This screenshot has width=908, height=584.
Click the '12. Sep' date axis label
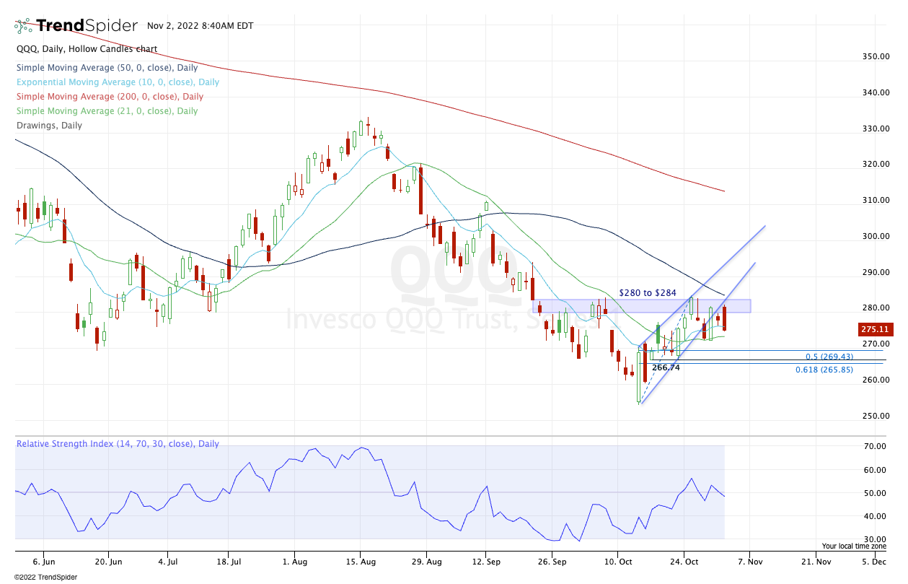(486, 560)
